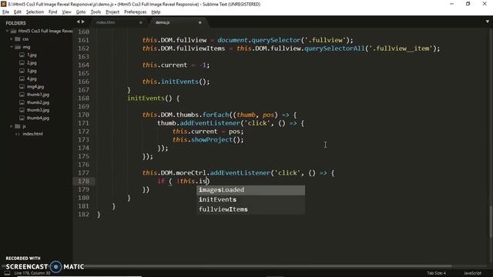Image resolution: width=493 pixels, height=277 pixels.
Task: Click line number 168 in gutter
Action: [84, 98]
